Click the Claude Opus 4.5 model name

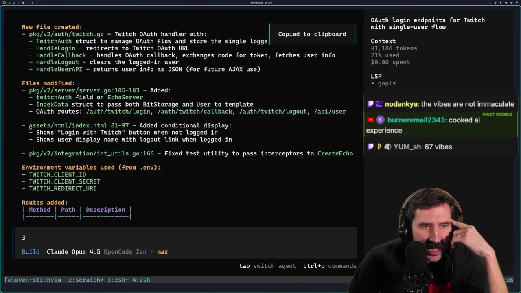pyautogui.click(x=73, y=252)
